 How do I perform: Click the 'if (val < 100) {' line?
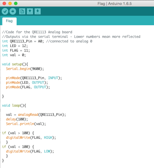18,147
